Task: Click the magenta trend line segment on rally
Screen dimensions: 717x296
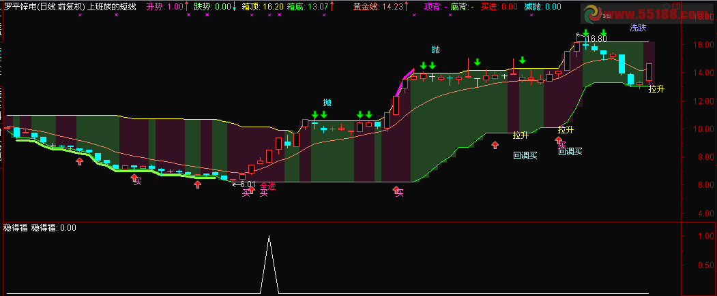Action: click(404, 82)
